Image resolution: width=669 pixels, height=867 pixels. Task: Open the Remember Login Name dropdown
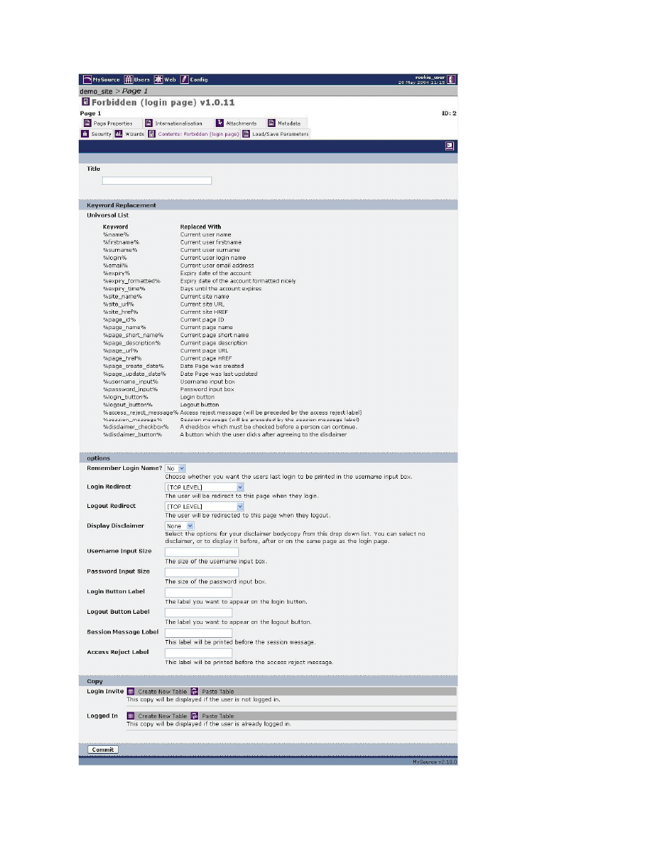(176, 469)
